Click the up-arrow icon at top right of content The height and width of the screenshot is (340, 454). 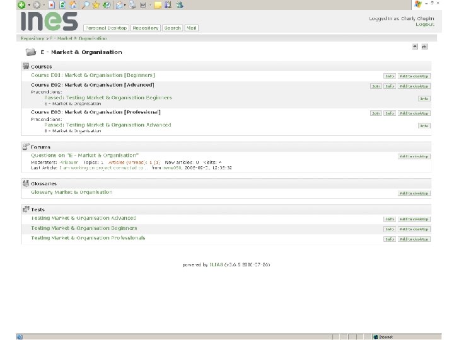415,47
